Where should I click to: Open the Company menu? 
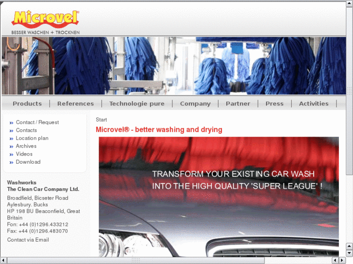click(195, 104)
